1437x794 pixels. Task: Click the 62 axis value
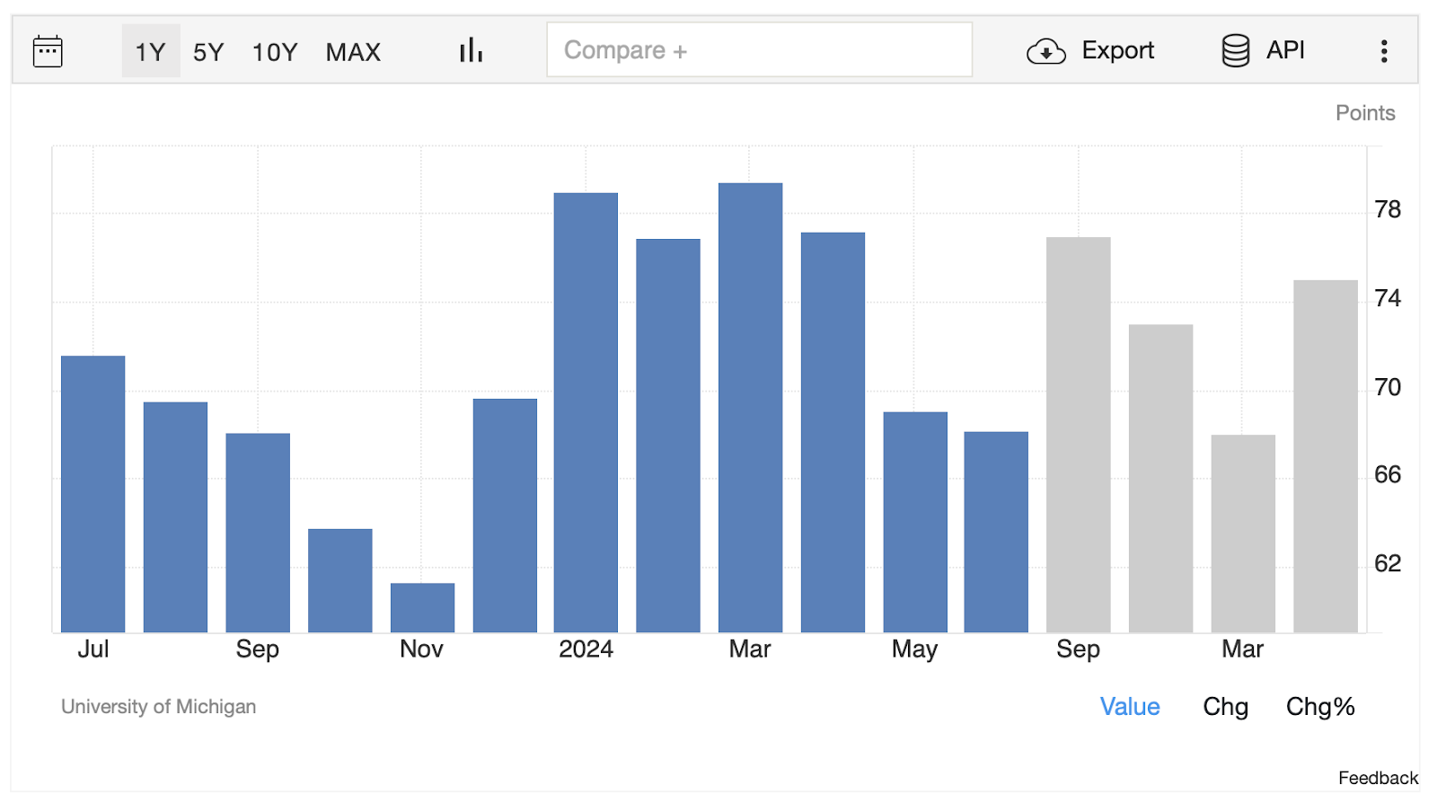[1388, 564]
